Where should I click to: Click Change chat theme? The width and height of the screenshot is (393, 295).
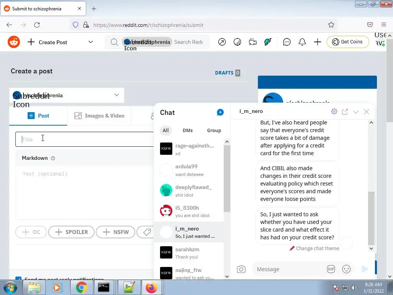[314, 249]
